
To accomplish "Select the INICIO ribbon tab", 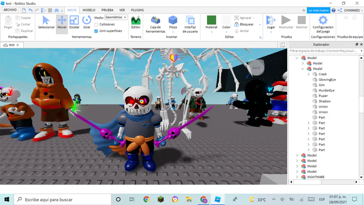I will point(72,10).
